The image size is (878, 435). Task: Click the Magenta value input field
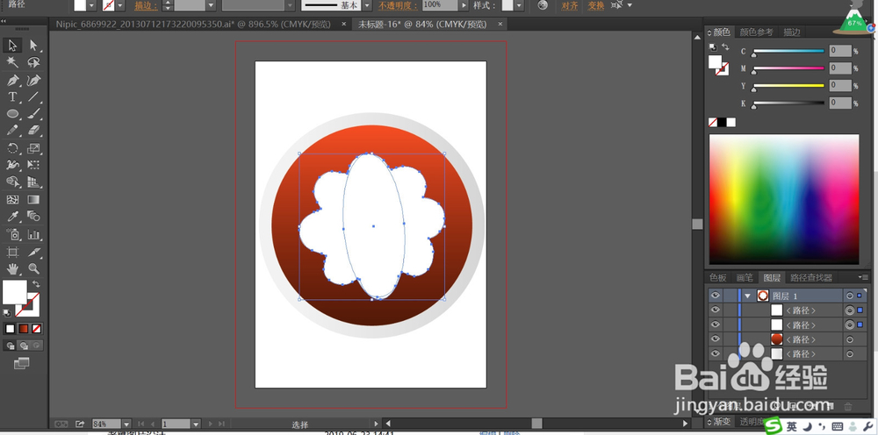point(840,68)
